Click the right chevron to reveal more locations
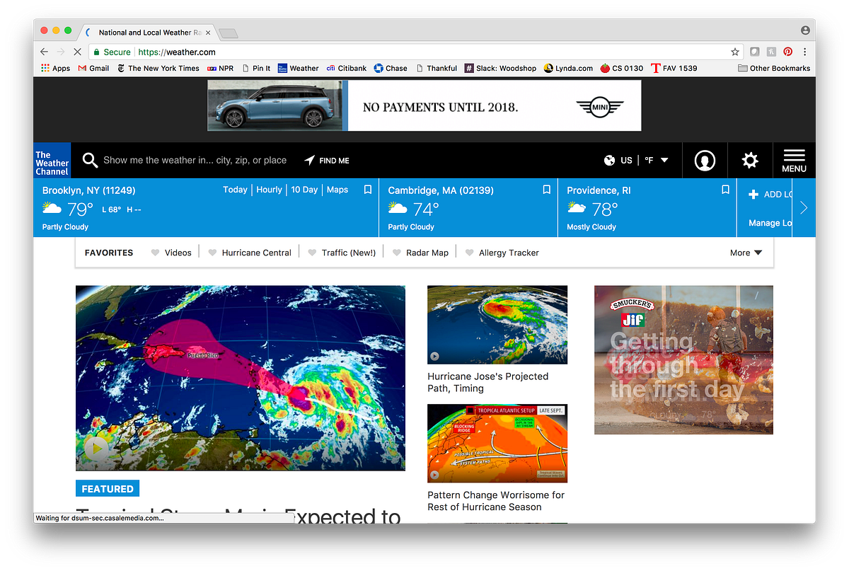849x571 pixels. [804, 207]
